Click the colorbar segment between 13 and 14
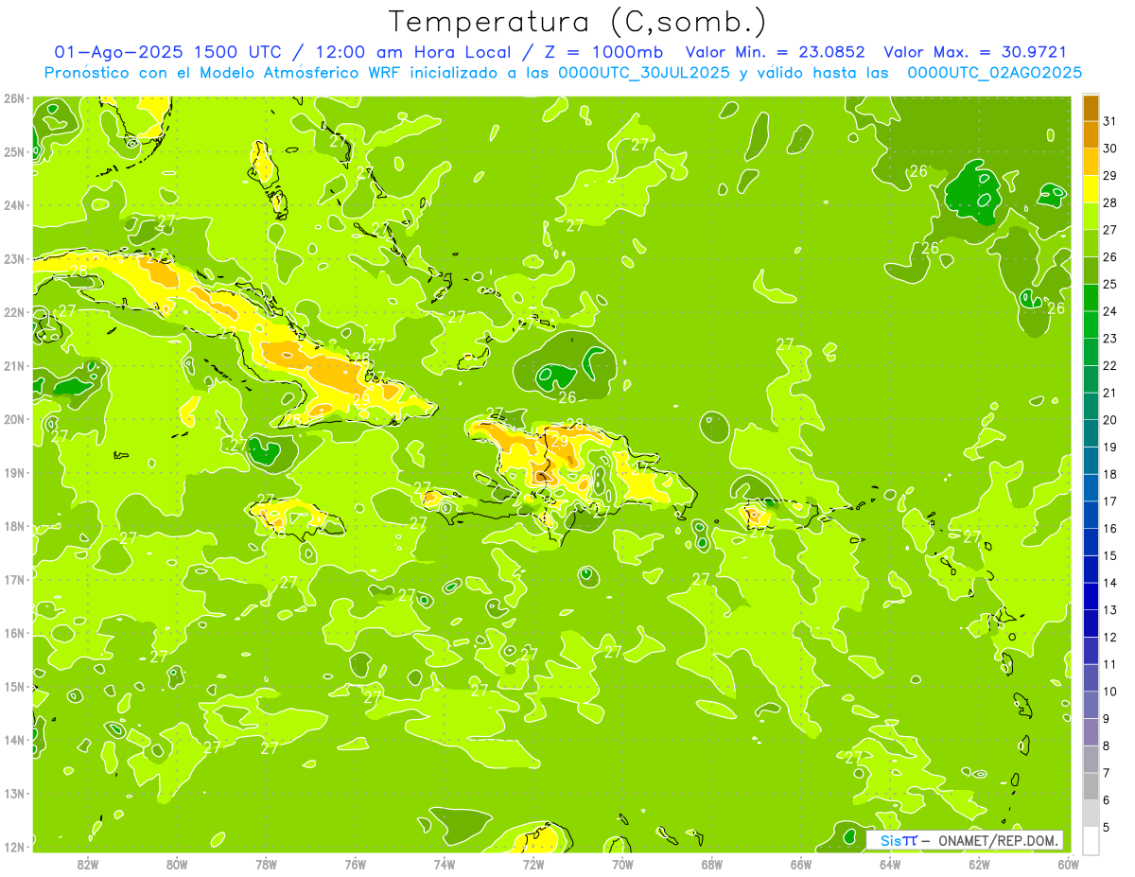 [1091, 596]
